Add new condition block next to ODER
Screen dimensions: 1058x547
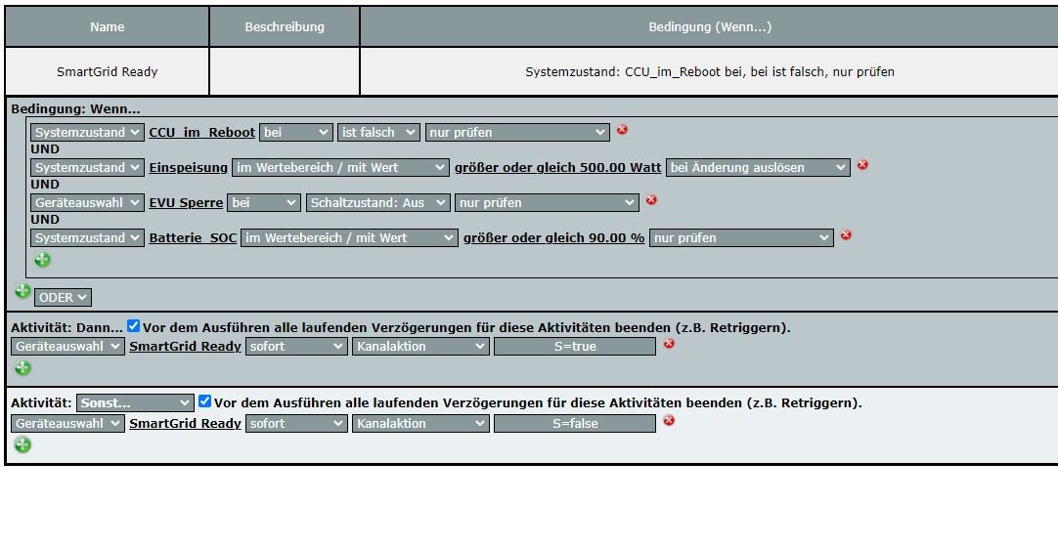pyautogui.click(x=22, y=291)
